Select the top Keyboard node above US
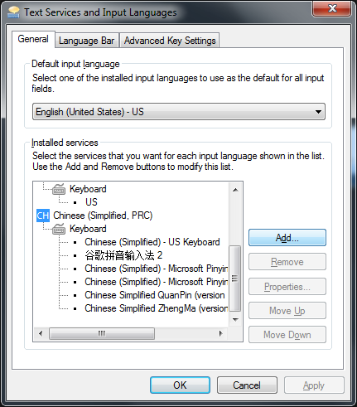The image size is (357, 407). tap(88, 189)
